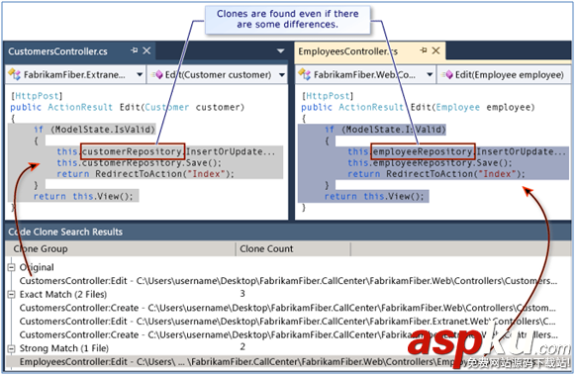This screenshot has height=375, width=576.
Task: Click RedirectToAction("Index") in EmployeesController editor
Action: (x=453, y=174)
